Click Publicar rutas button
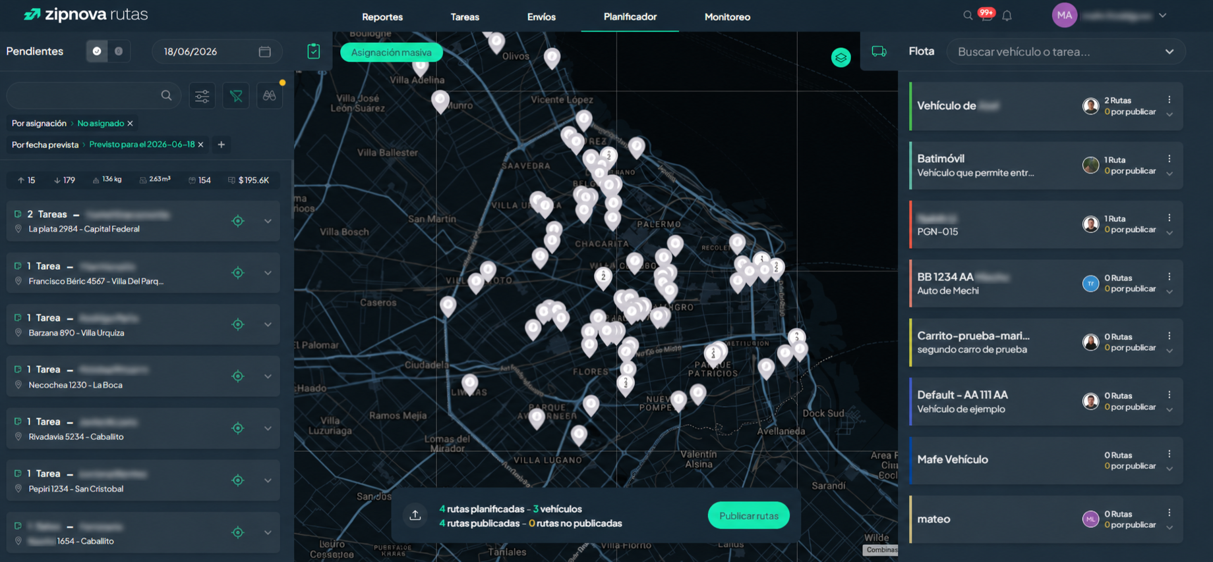This screenshot has height=562, width=1213. [748, 515]
